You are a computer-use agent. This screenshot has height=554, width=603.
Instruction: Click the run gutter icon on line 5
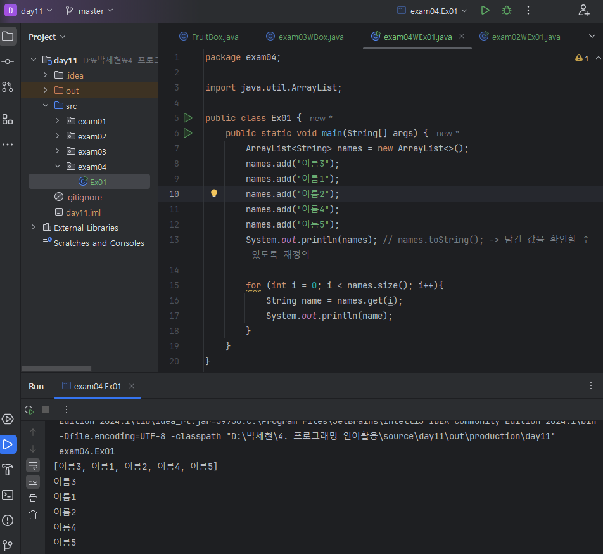coord(188,118)
